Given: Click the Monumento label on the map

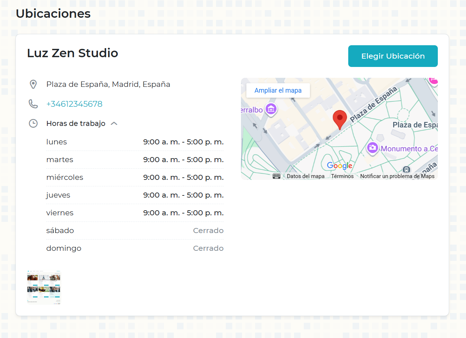Looking at the screenshot, I should (x=409, y=149).
